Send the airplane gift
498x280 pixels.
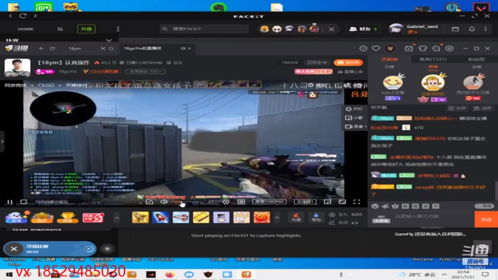coord(140,218)
